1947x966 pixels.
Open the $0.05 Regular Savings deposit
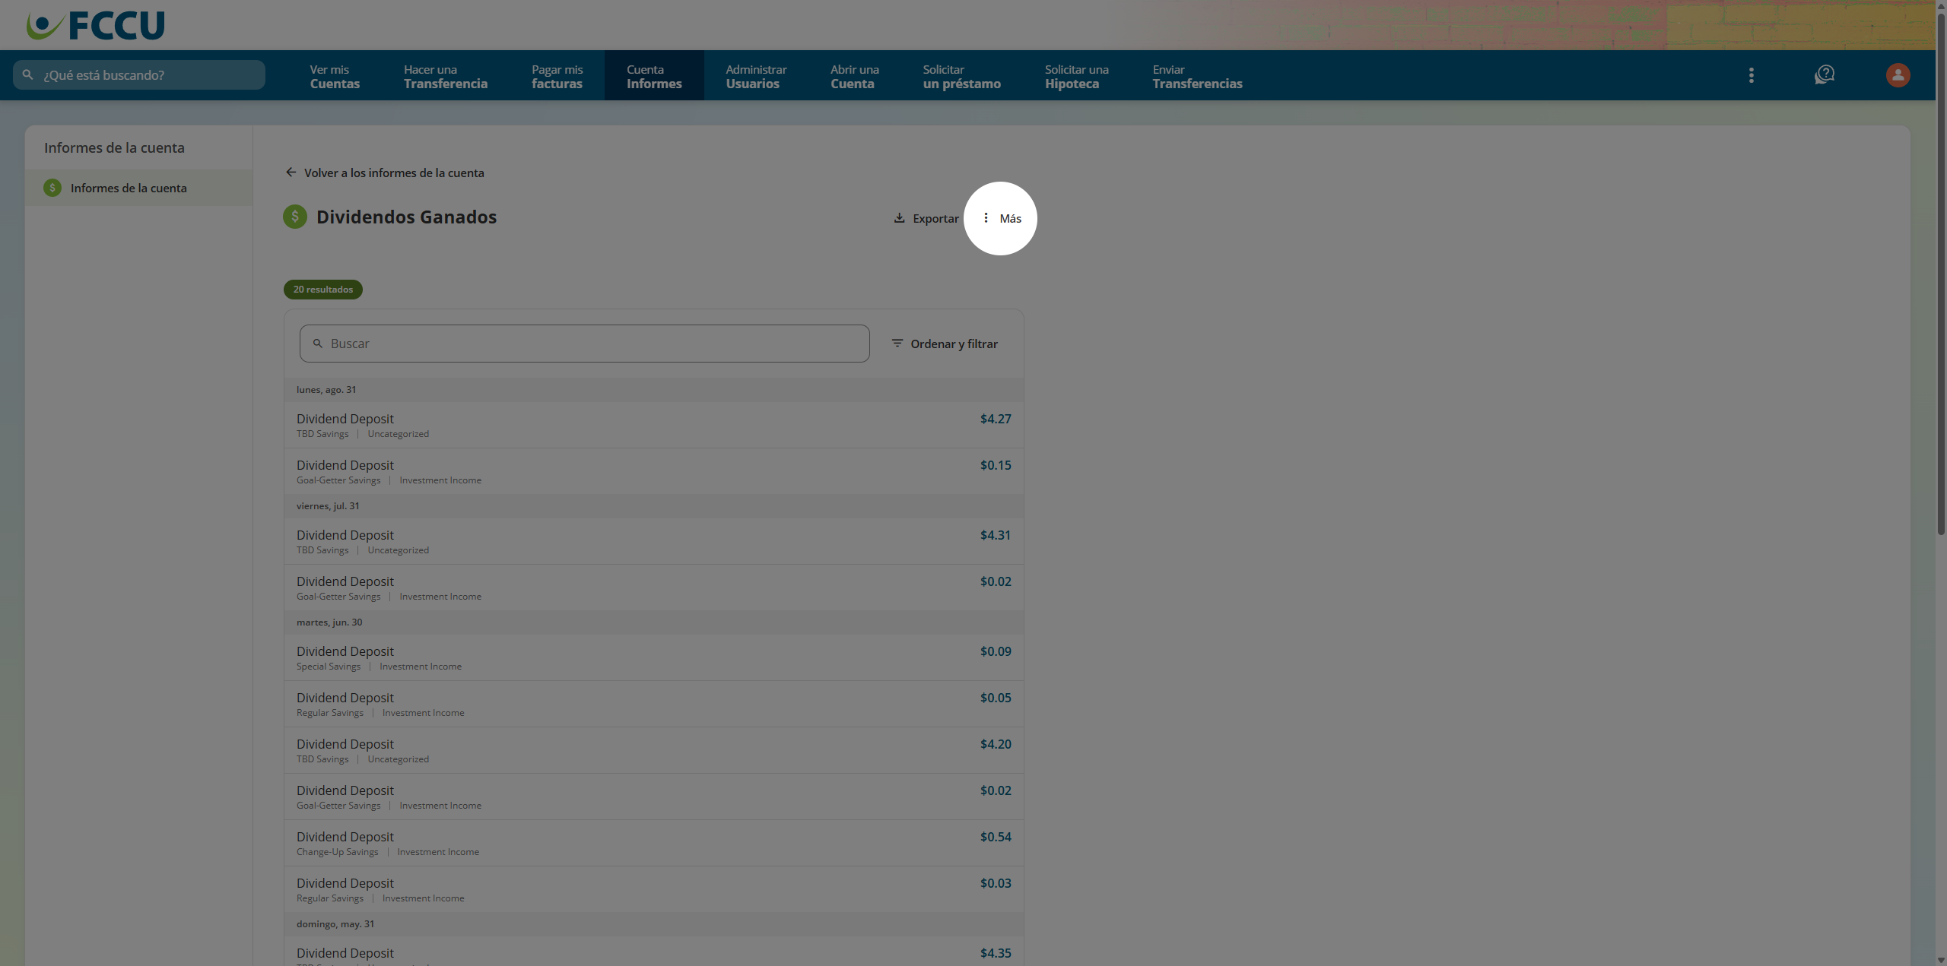[x=653, y=704]
